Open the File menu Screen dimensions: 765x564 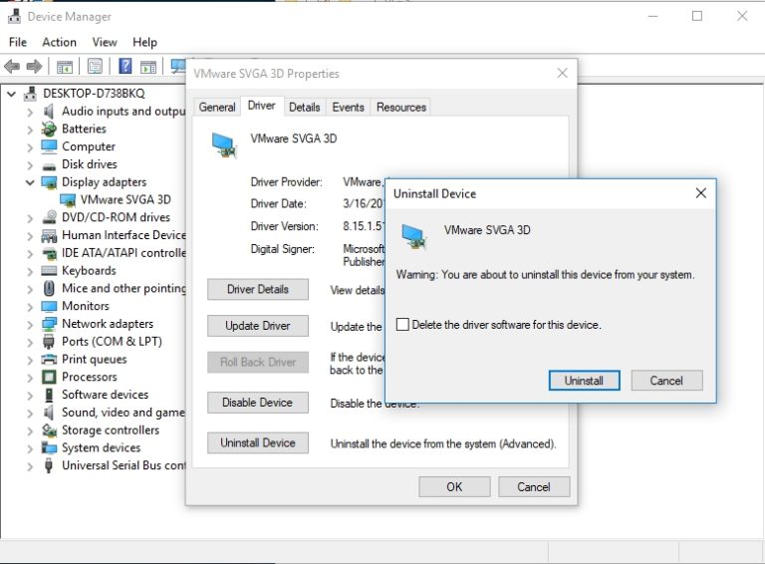tap(18, 43)
